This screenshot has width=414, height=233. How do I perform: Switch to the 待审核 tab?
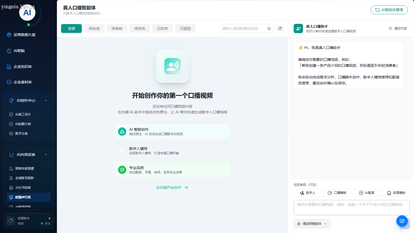(117, 28)
